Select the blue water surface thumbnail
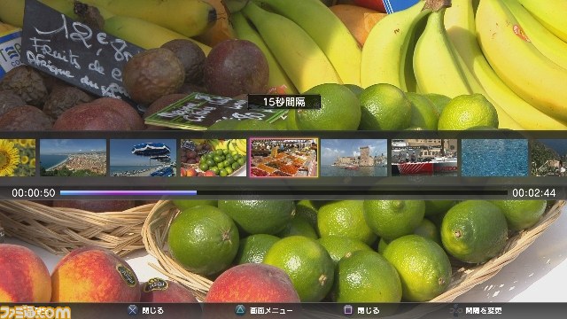567x319 pixels. pos(494,158)
